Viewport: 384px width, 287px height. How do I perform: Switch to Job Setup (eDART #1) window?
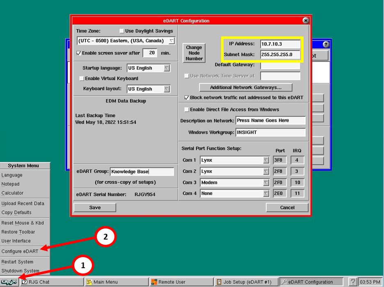[247, 282]
